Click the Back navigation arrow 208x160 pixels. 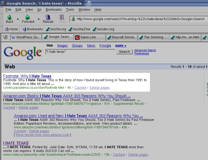(x=10, y=19)
